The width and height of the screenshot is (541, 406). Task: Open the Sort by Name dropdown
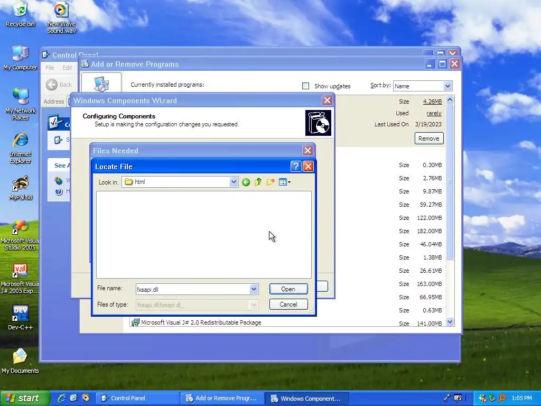coord(447,86)
